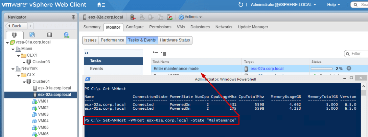The width and height of the screenshot is (368, 137).
Task: Click the PowerShell window title icon
Action: (88, 79)
